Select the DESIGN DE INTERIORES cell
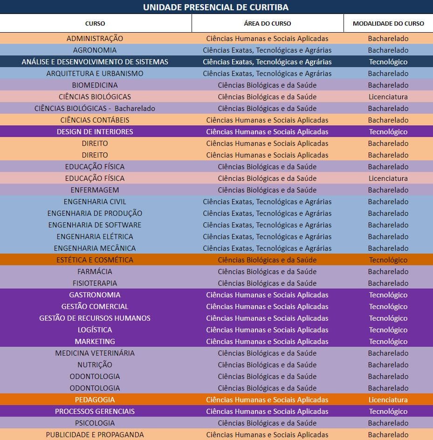Screen dimensions: 433x440 pyautogui.click(x=95, y=131)
